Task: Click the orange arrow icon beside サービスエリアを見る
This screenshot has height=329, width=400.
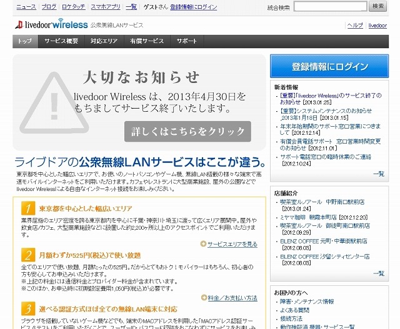Action: coord(203,244)
